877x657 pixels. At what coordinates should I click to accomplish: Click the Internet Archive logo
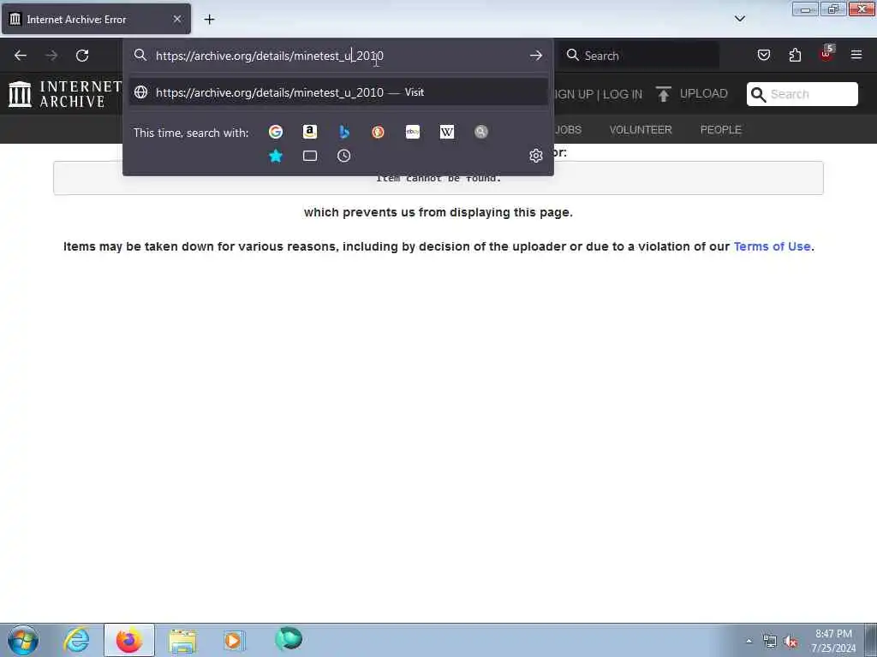(x=65, y=94)
